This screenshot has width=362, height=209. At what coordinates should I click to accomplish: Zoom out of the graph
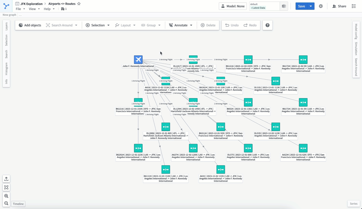(x=6, y=203)
